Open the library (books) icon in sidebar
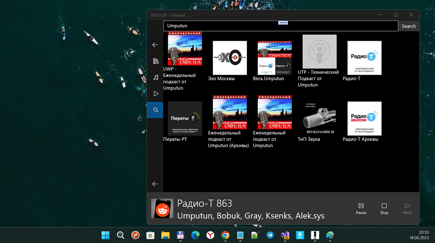 (155, 61)
